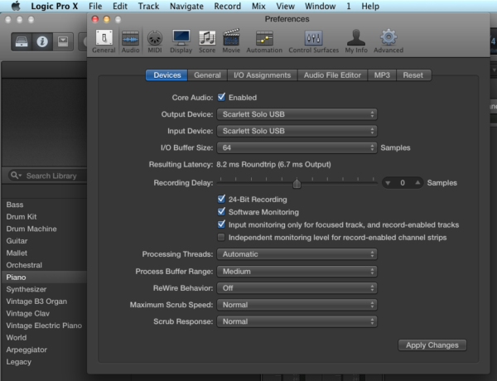
Task: Open the MIDI preferences pane
Action: [x=155, y=40]
